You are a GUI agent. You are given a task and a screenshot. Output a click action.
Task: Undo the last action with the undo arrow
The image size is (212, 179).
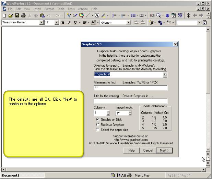pyautogui.click(x=49, y=15)
